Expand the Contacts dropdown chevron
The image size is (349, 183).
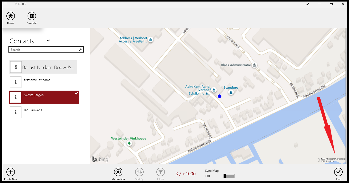pos(48,41)
